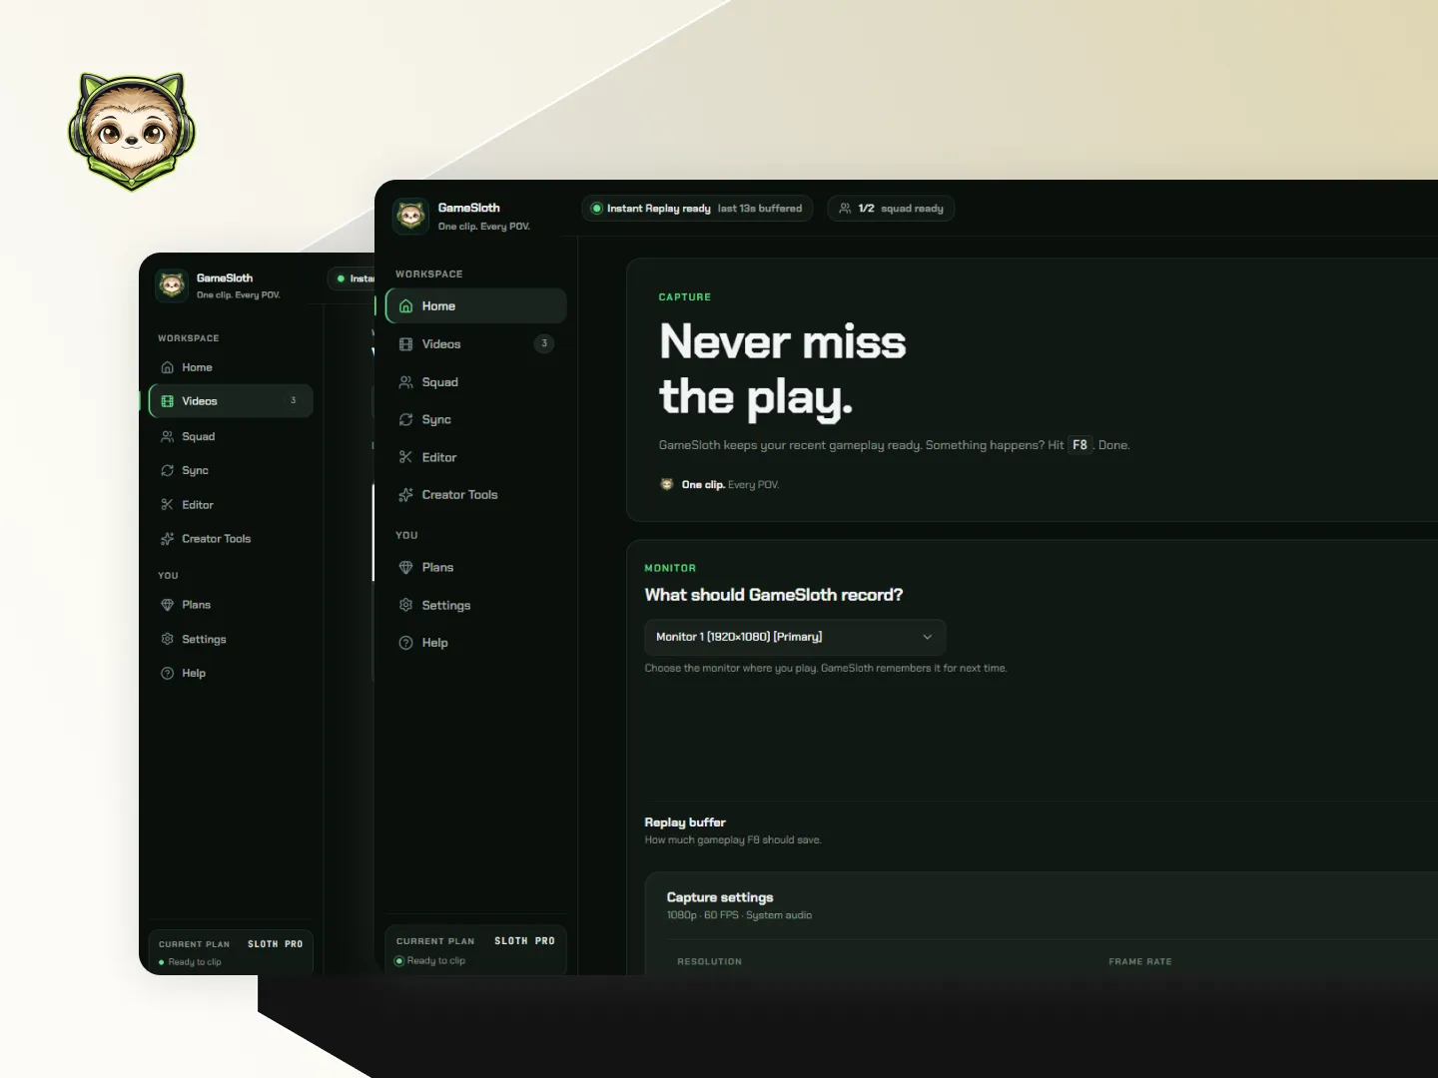Screen dimensions: 1438x1078
Task: Open the Sloth Pro current plan card in front window
Action: click(475, 950)
